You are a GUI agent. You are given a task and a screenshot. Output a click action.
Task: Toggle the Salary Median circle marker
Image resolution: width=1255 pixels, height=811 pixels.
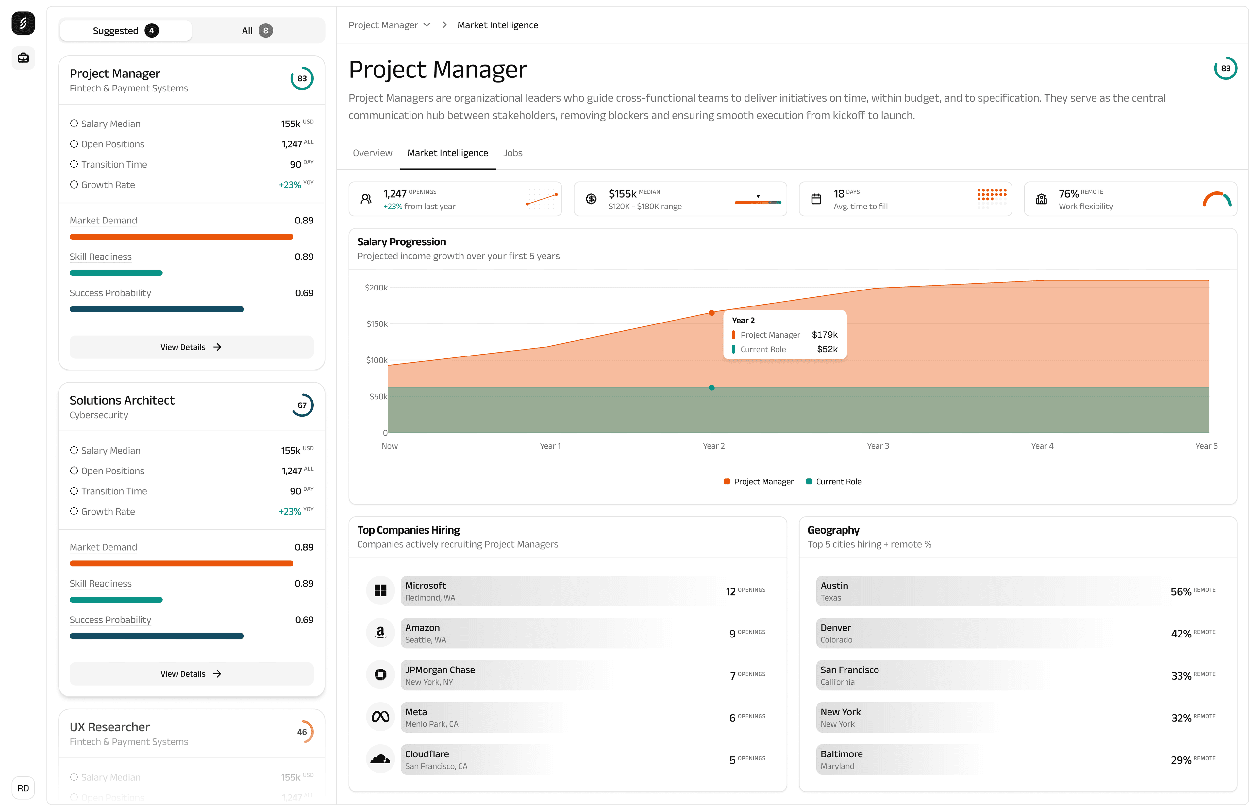74,123
